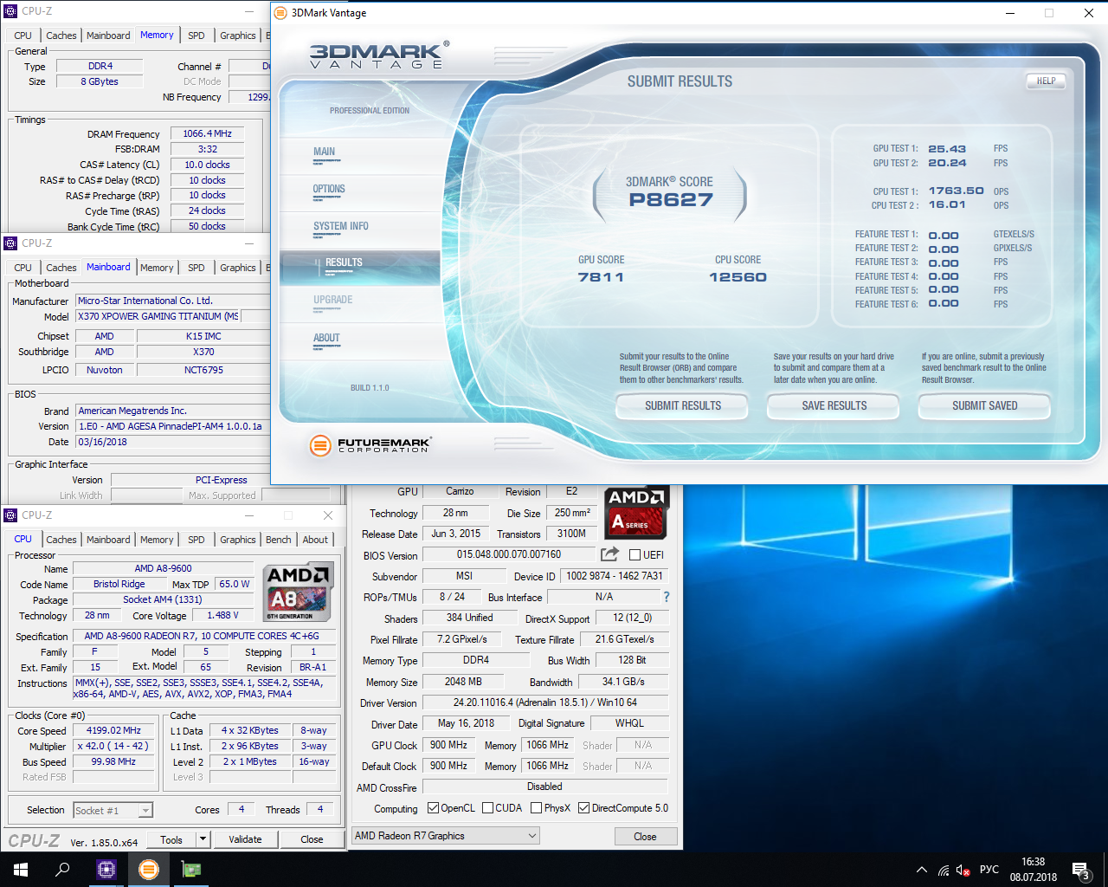This screenshot has width=1108, height=887.
Task: Click the CPU-Z icon in the CPU window title bar
Action: (10, 515)
